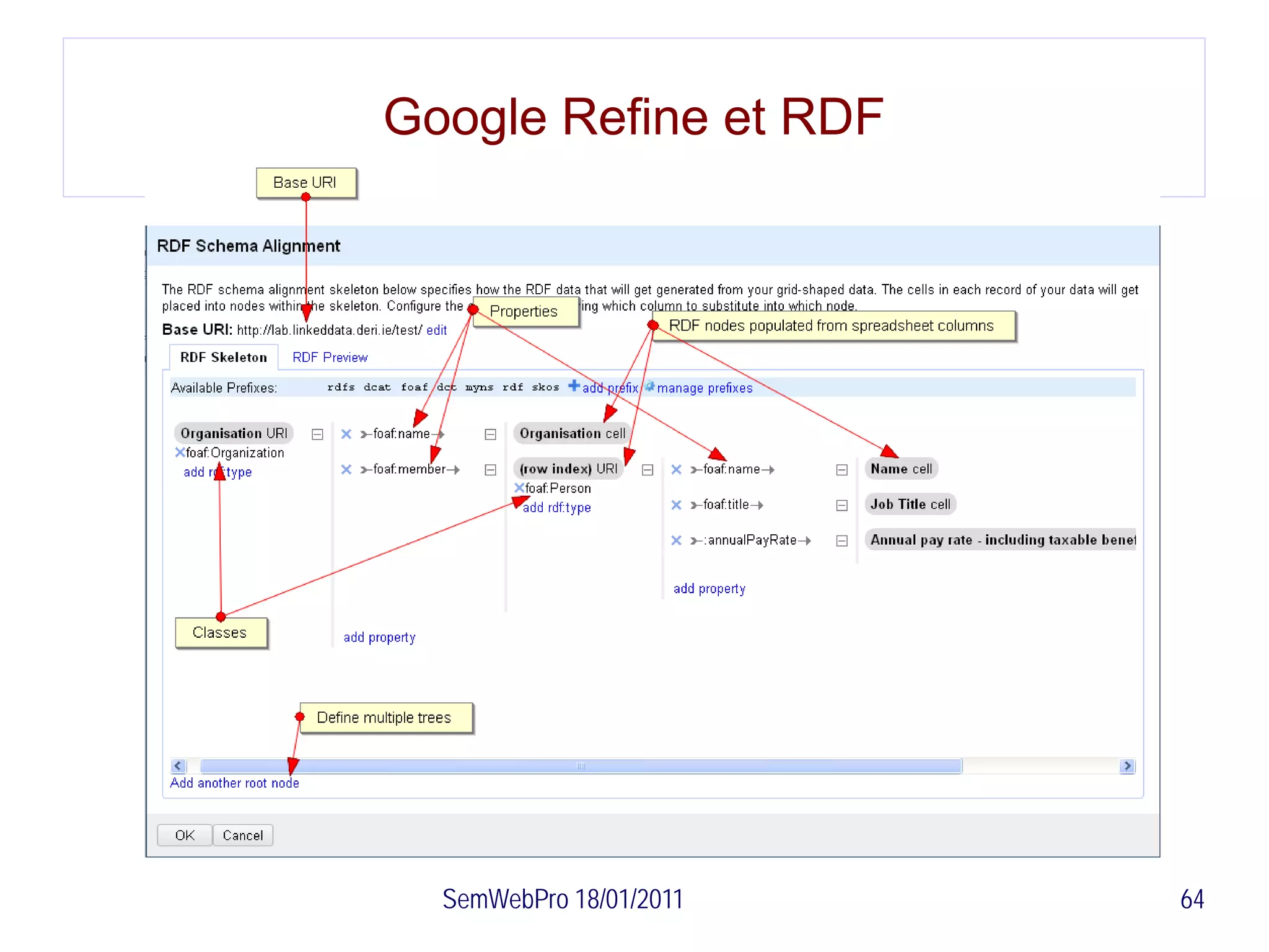1269x952 pixels.
Task: Collapse the Name cell node
Action: tap(841, 470)
